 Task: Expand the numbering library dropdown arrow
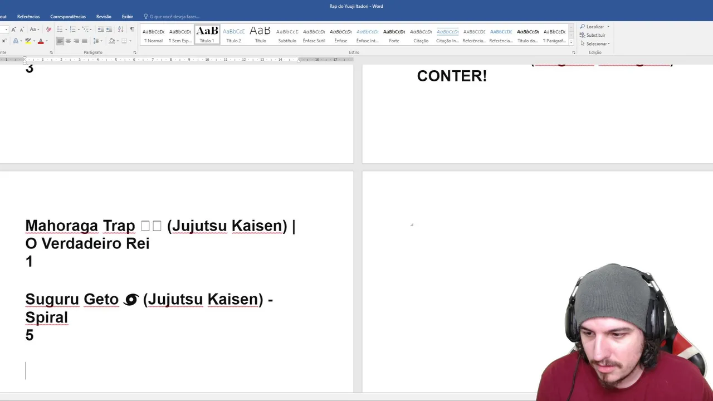coord(79,29)
